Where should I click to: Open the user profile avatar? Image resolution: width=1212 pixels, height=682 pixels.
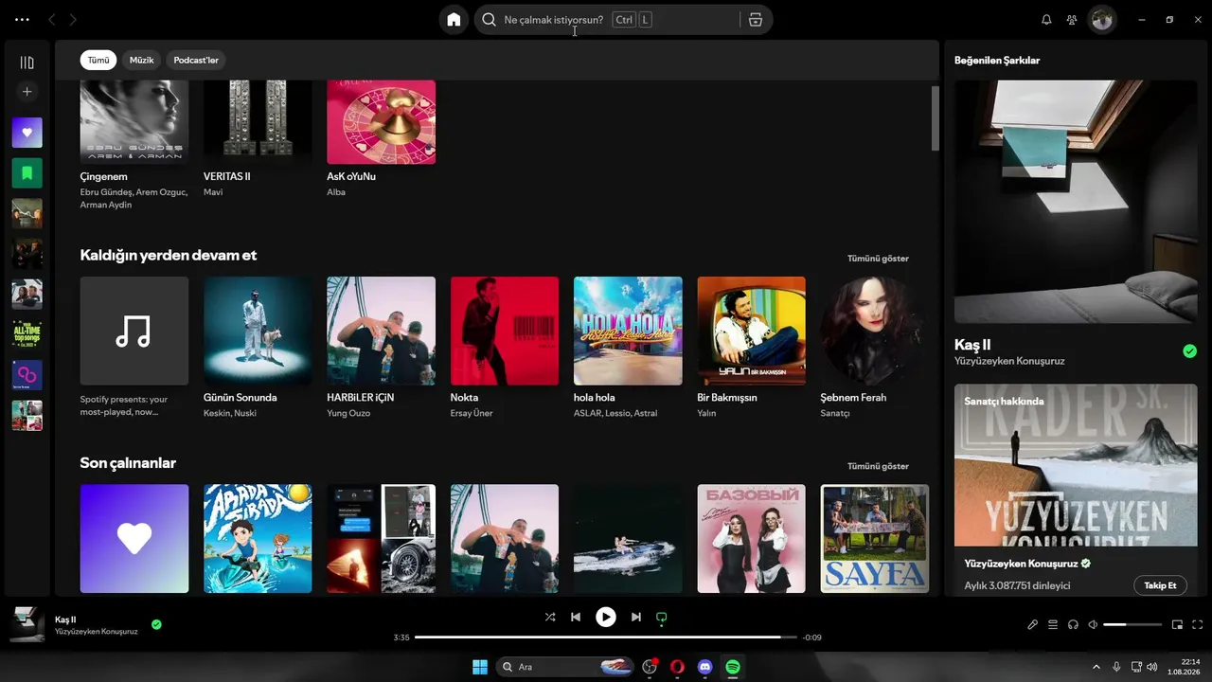click(1101, 20)
